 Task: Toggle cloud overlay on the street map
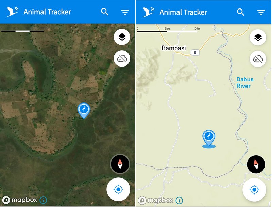[258, 59]
